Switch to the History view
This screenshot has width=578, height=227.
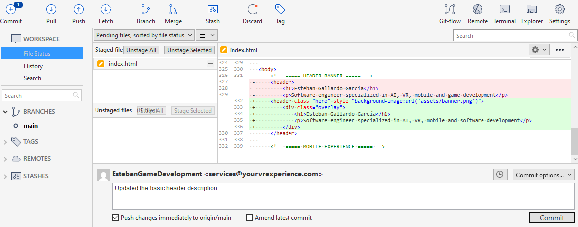(33, 66)
